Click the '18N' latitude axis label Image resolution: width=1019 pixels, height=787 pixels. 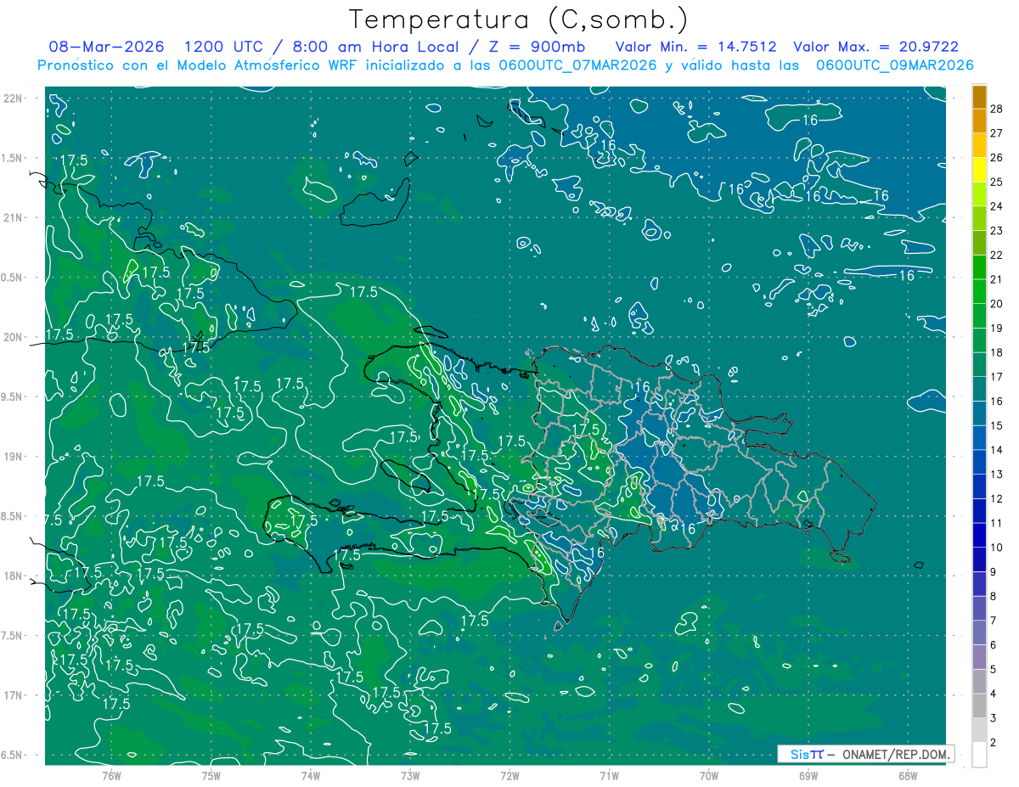[x=12, y=576]
